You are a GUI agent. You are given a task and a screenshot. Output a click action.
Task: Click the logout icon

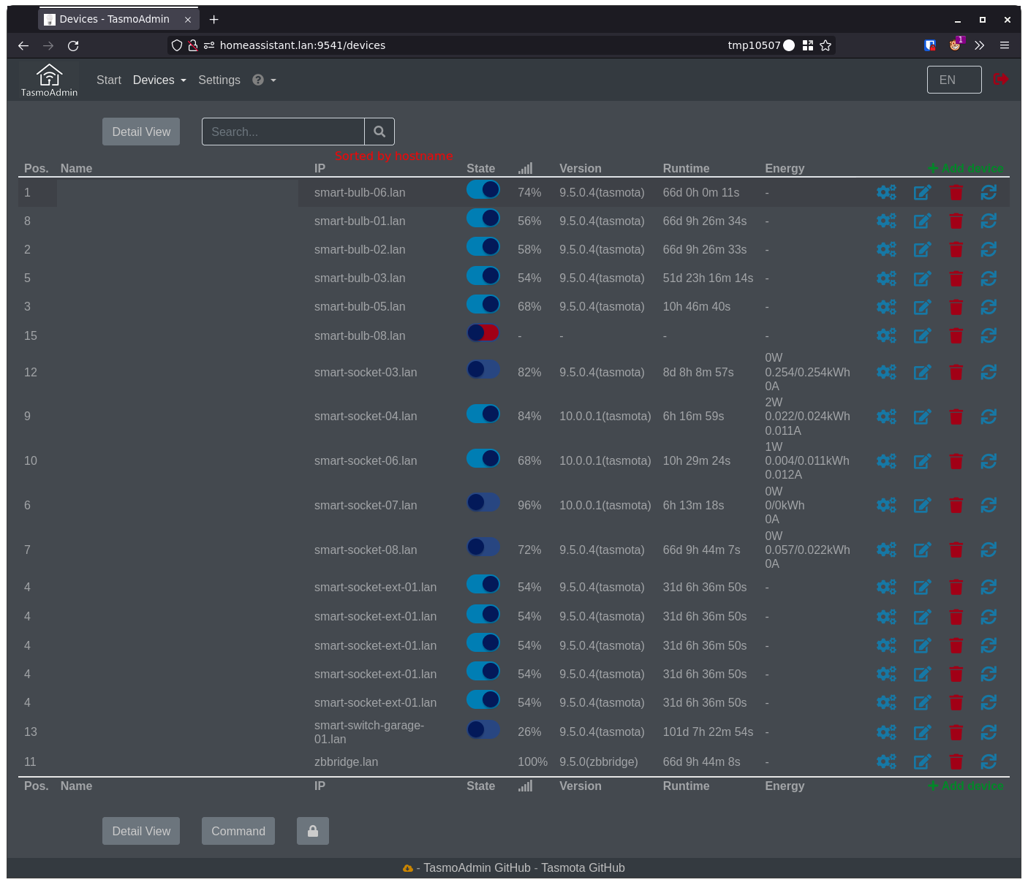coord(1001,79)
